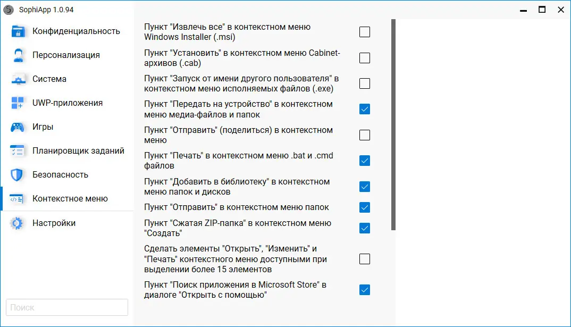Open Система via its monitor icon
Image resolution: width=571 pixels, height=327 pixels.
click(16, 79)
